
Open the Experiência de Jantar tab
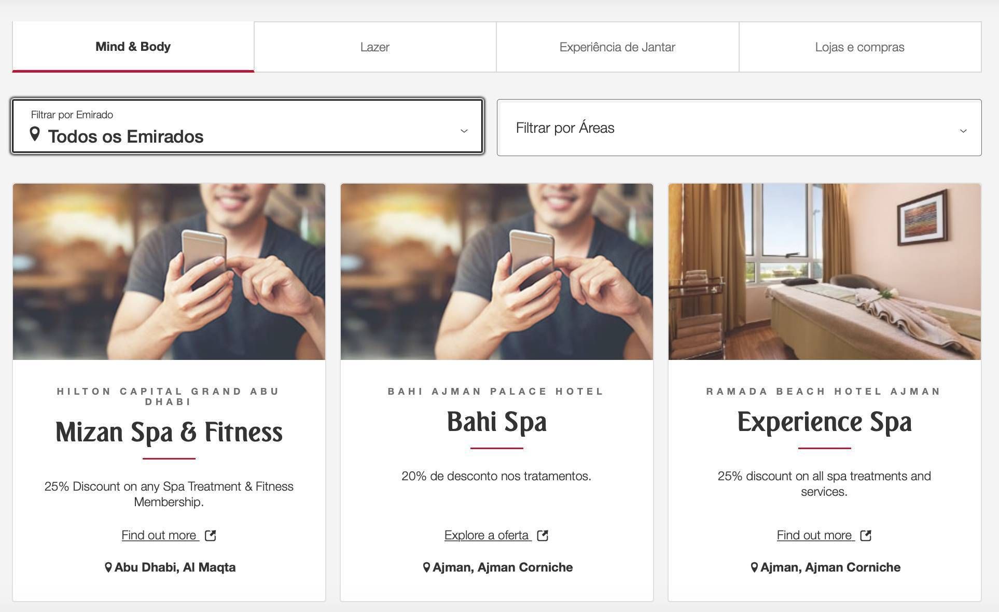[617, 47]
